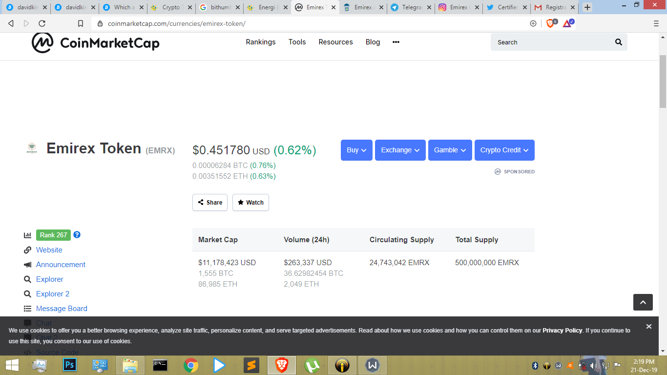Open the Command Prompt taskbar icon
Screen dimensions: 667x375
(161, 365)
